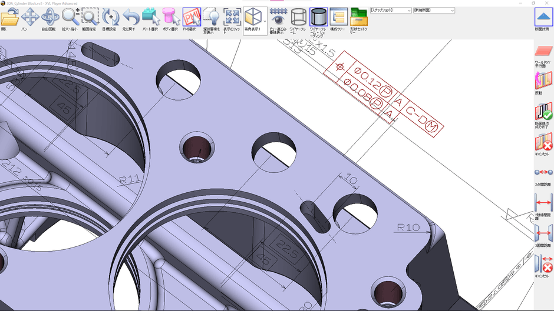Toggle wireframe with shading display
This screenshot has width=554, height=311.
[x=319, y=18]
